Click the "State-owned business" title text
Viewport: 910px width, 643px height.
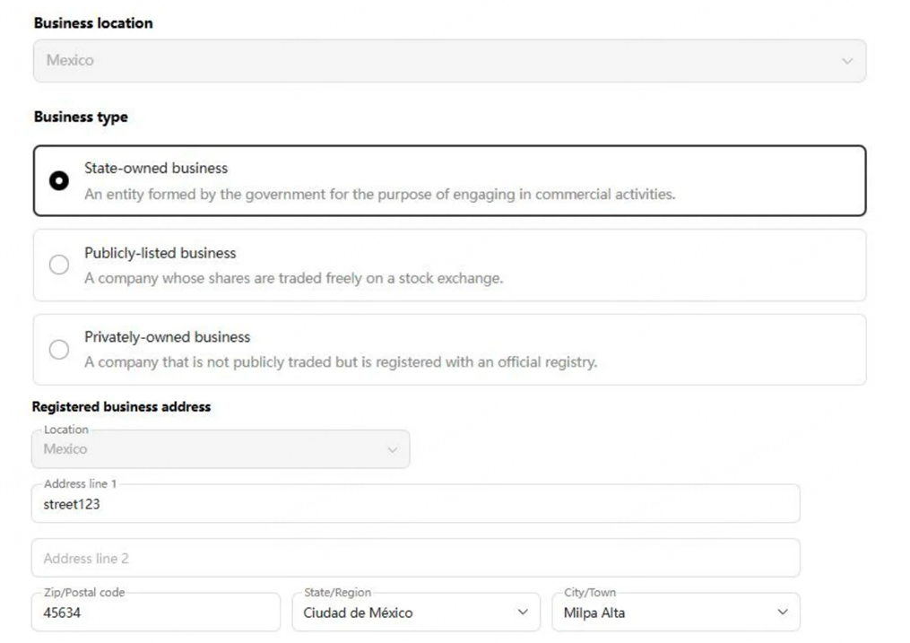coord(156,169)
